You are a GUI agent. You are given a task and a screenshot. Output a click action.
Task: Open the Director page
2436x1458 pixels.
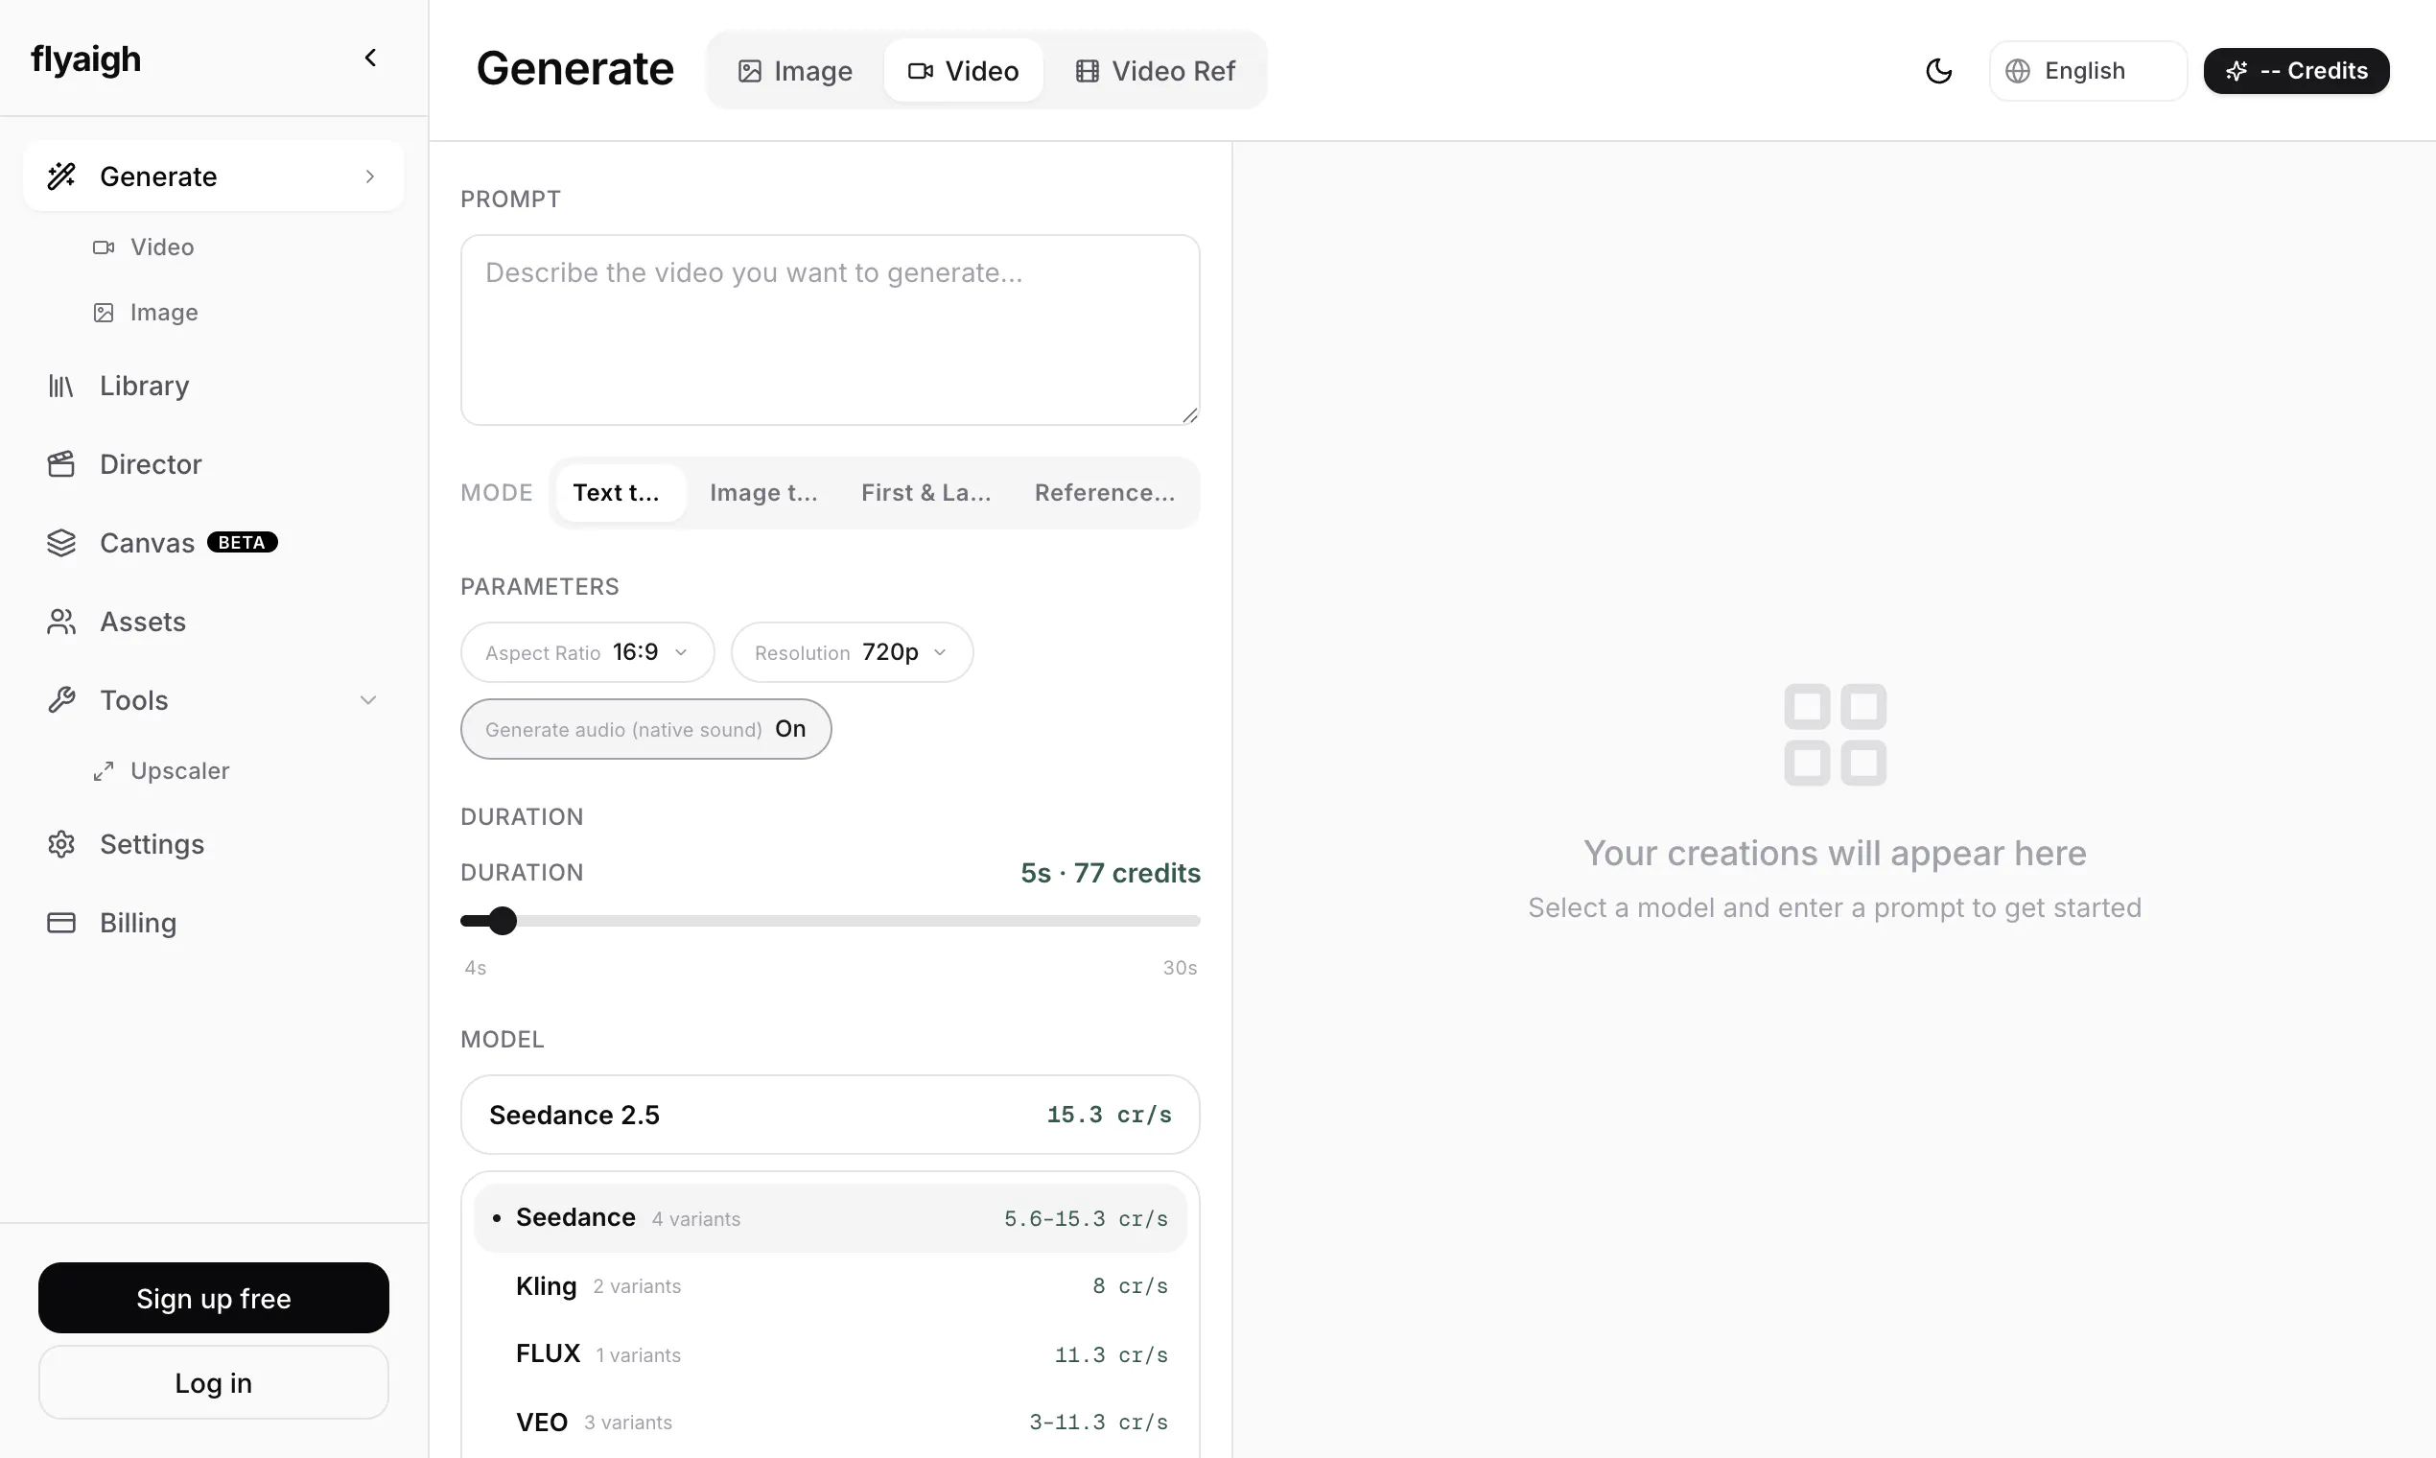(x=151, y=463)
